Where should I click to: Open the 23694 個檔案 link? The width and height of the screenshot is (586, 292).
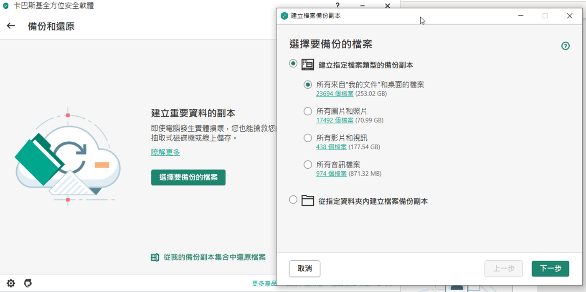(x=335, y=94)
